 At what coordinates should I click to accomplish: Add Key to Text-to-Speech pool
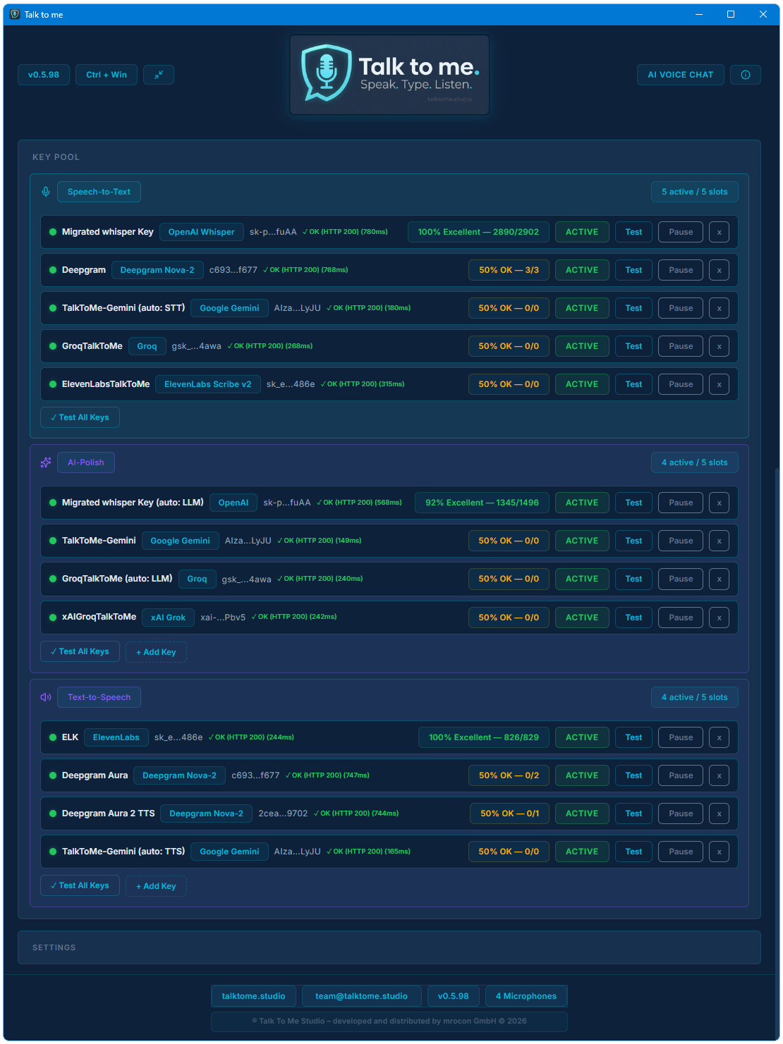point(156,886)
